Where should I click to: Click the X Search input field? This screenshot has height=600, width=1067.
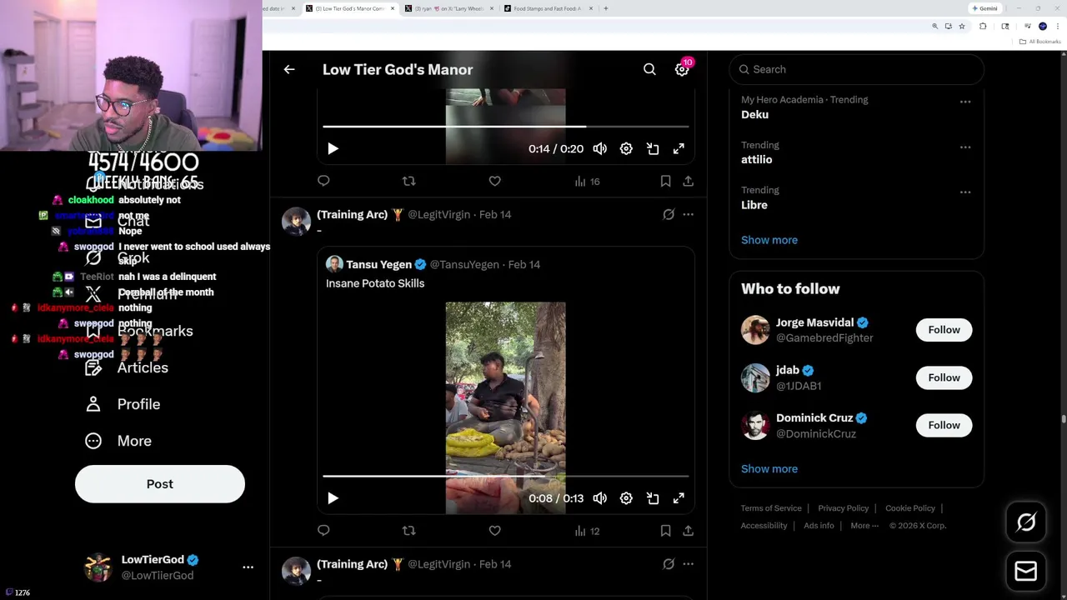pyautogui.click(x=856, y=69)
